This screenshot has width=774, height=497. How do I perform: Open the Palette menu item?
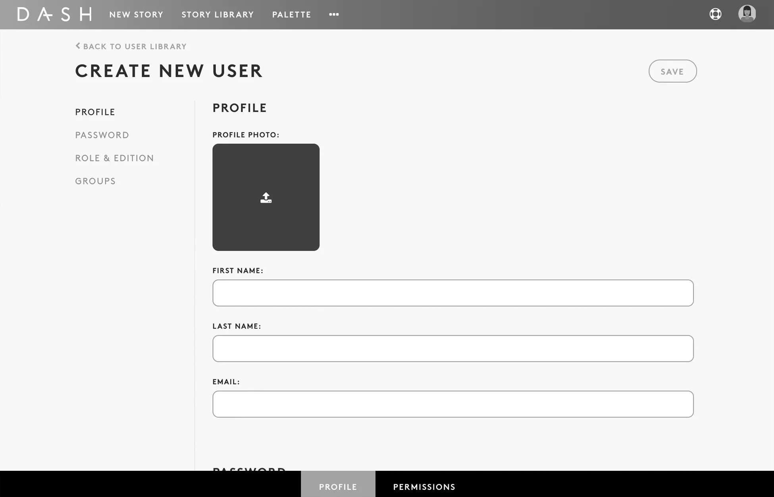click(x=291, y=14)
